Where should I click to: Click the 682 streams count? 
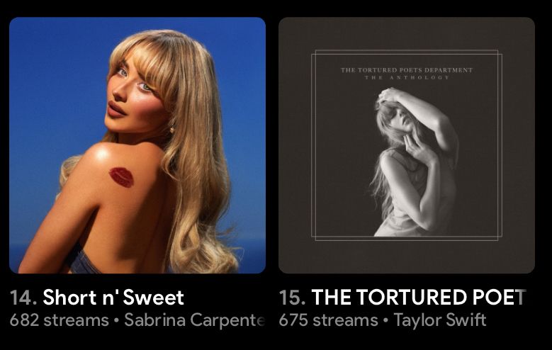pos(59,320)
